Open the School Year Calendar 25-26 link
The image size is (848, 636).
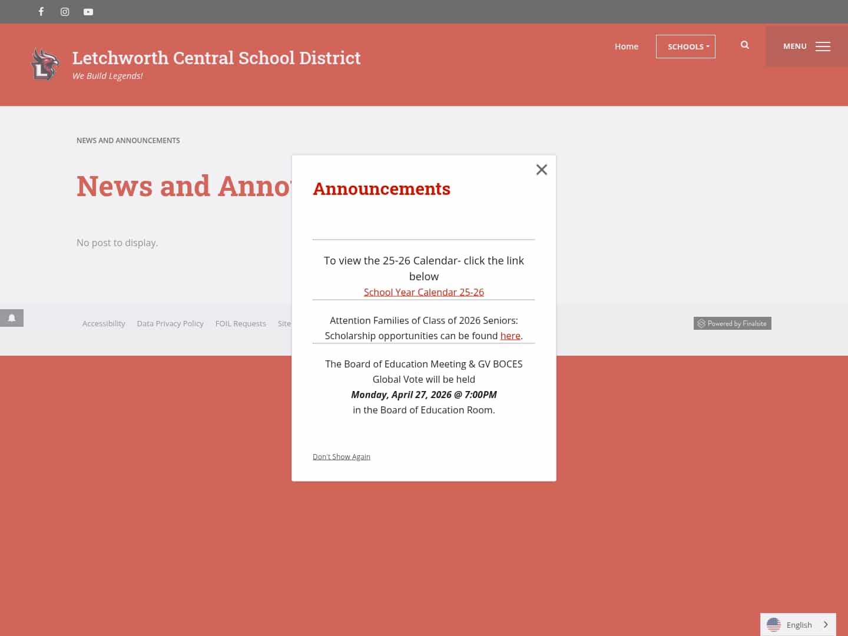(x=423, y=291)
